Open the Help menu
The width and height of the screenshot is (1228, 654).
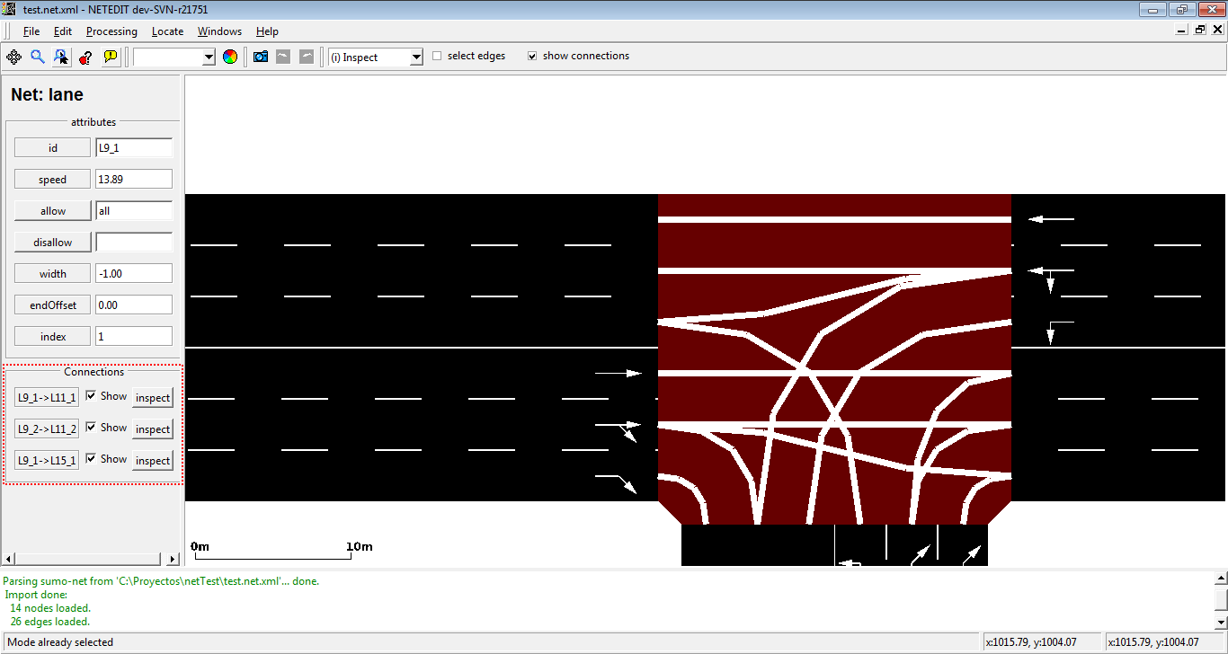coord(267,31)
